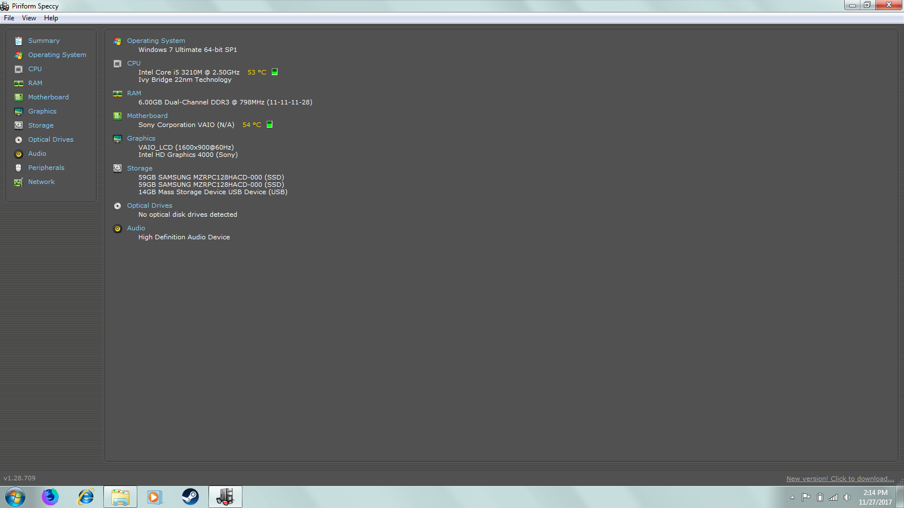Click the Audio heading link in summary
The image size is (904, 508).
pyautogui.click(x=136, y=228)
